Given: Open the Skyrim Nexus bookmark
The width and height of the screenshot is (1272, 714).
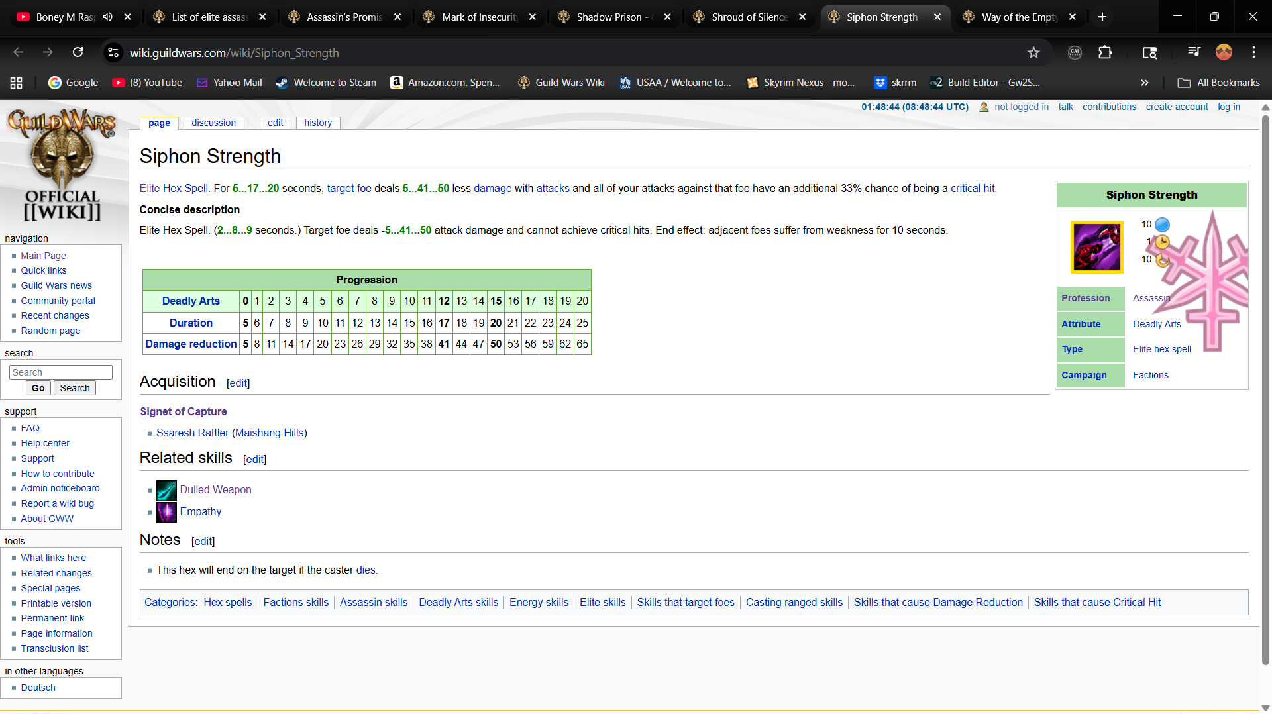Looking at the screenshot, I should [x=801, y=83].
